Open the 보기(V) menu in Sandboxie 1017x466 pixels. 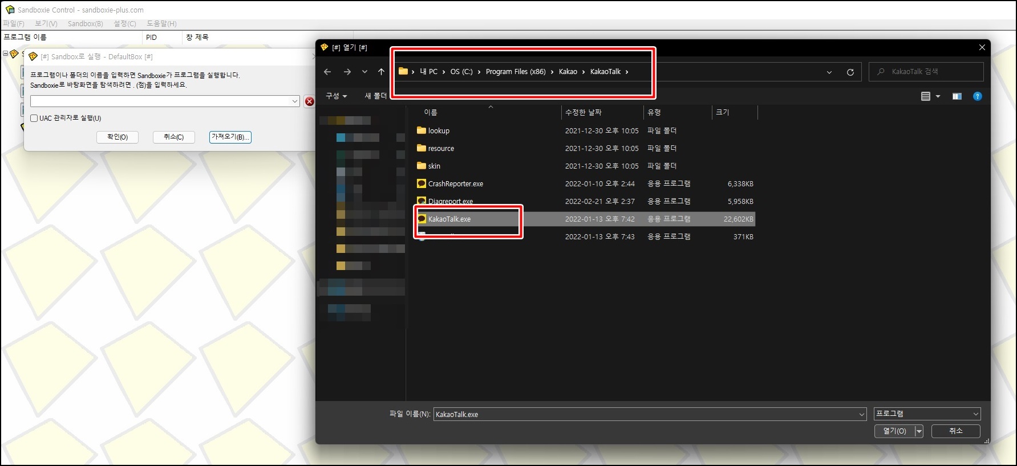coord(46,23)
